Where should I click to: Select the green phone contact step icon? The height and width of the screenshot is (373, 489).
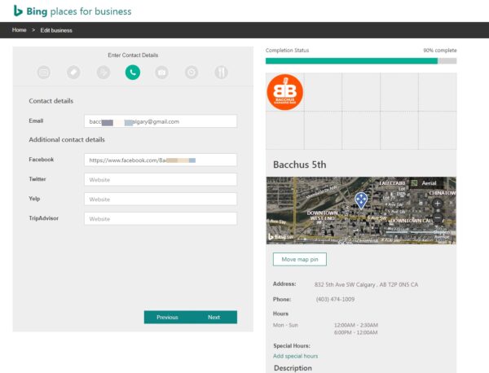pyautogui.click(x=133, y=72)
